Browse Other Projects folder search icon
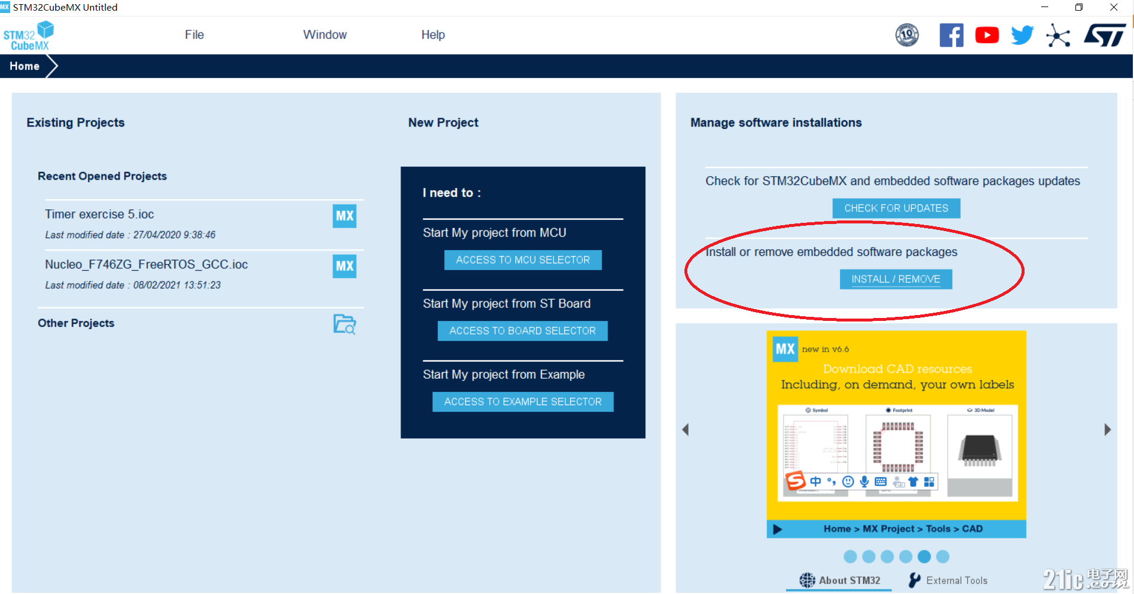Image resolution: width=1134 pixels, height=594 pixels. pos(344,324)
